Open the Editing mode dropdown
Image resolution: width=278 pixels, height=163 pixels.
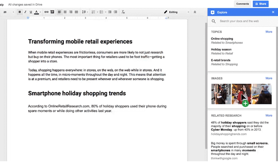click(176, 12)
